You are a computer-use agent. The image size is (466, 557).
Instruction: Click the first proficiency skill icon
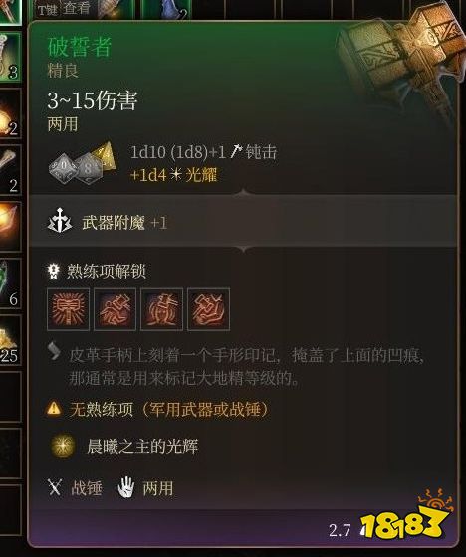click(x=68, y=309)
